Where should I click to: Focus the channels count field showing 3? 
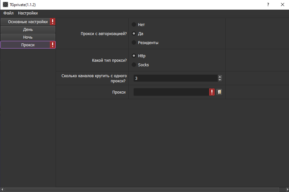click(174, 78)
